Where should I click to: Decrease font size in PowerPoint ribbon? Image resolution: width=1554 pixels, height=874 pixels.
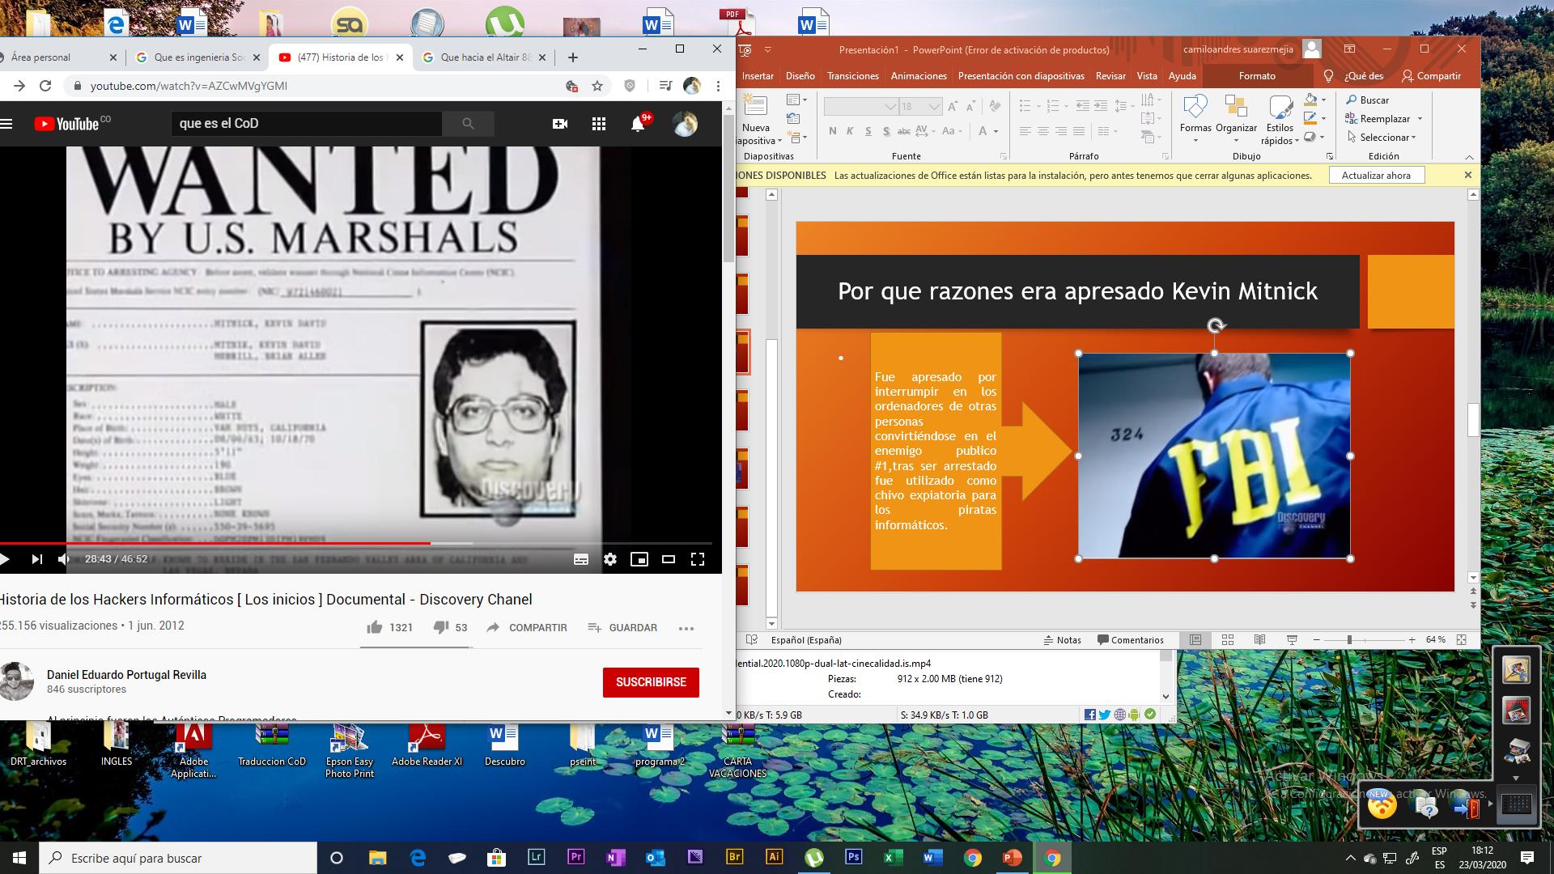[x=972, y=106]
